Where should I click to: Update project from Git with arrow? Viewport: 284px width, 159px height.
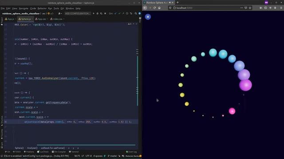(115, 14)
